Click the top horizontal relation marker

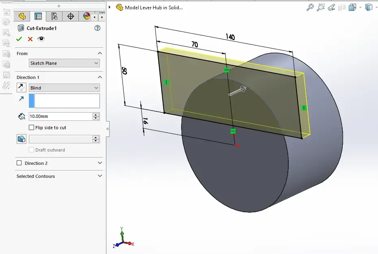(x=227, y=70)
